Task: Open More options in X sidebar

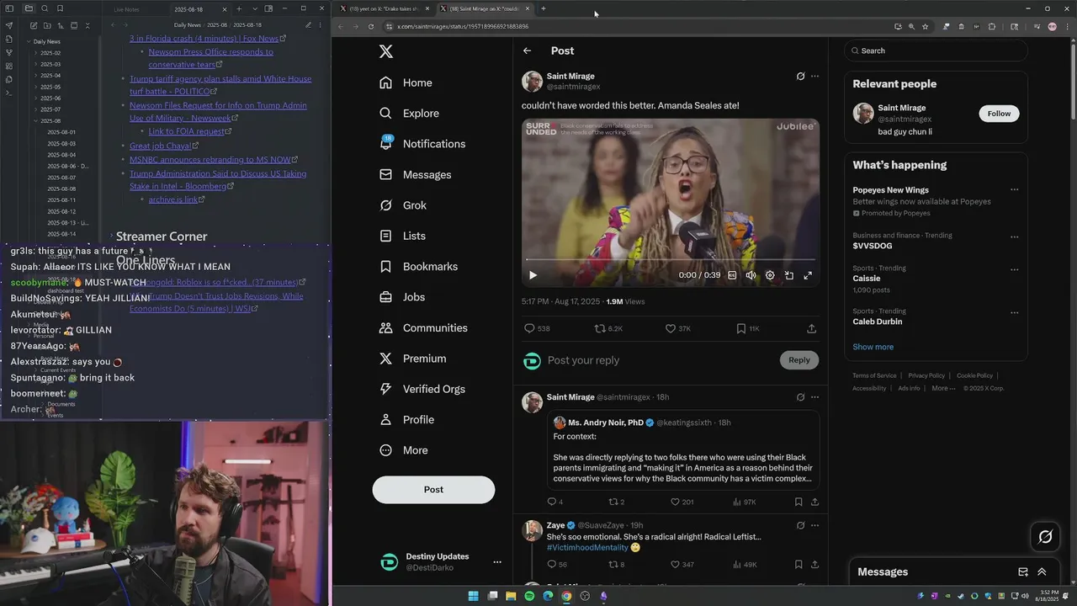Action: tap(404, 450)
